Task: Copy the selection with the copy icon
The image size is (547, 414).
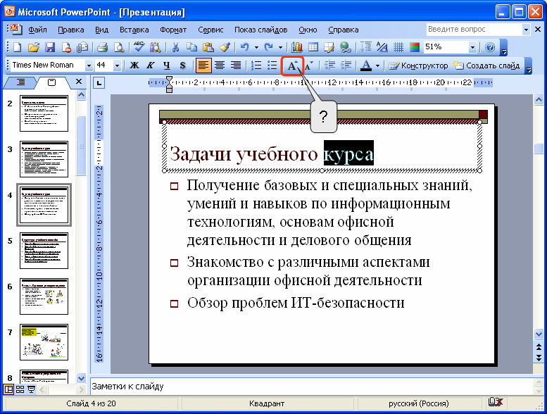Action: pyautogui.click(x=191, y=47)
